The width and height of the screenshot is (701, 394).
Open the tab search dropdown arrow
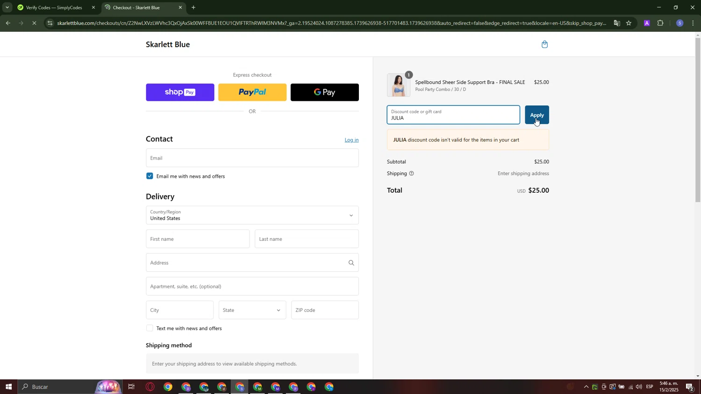click(x=7, y=7)
